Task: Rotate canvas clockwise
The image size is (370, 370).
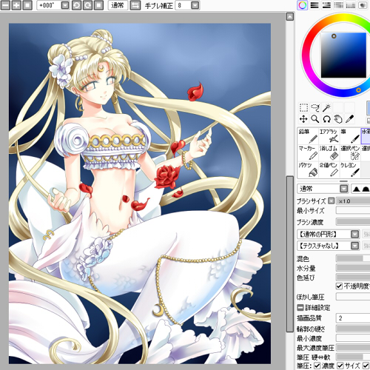Action: pyautogui.click(x=87, y=5)
